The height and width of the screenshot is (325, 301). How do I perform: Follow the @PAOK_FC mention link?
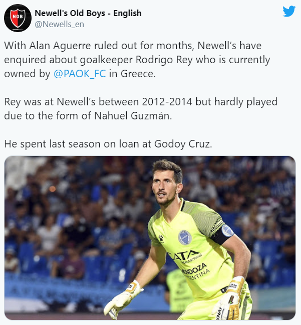tap(78, 75)
